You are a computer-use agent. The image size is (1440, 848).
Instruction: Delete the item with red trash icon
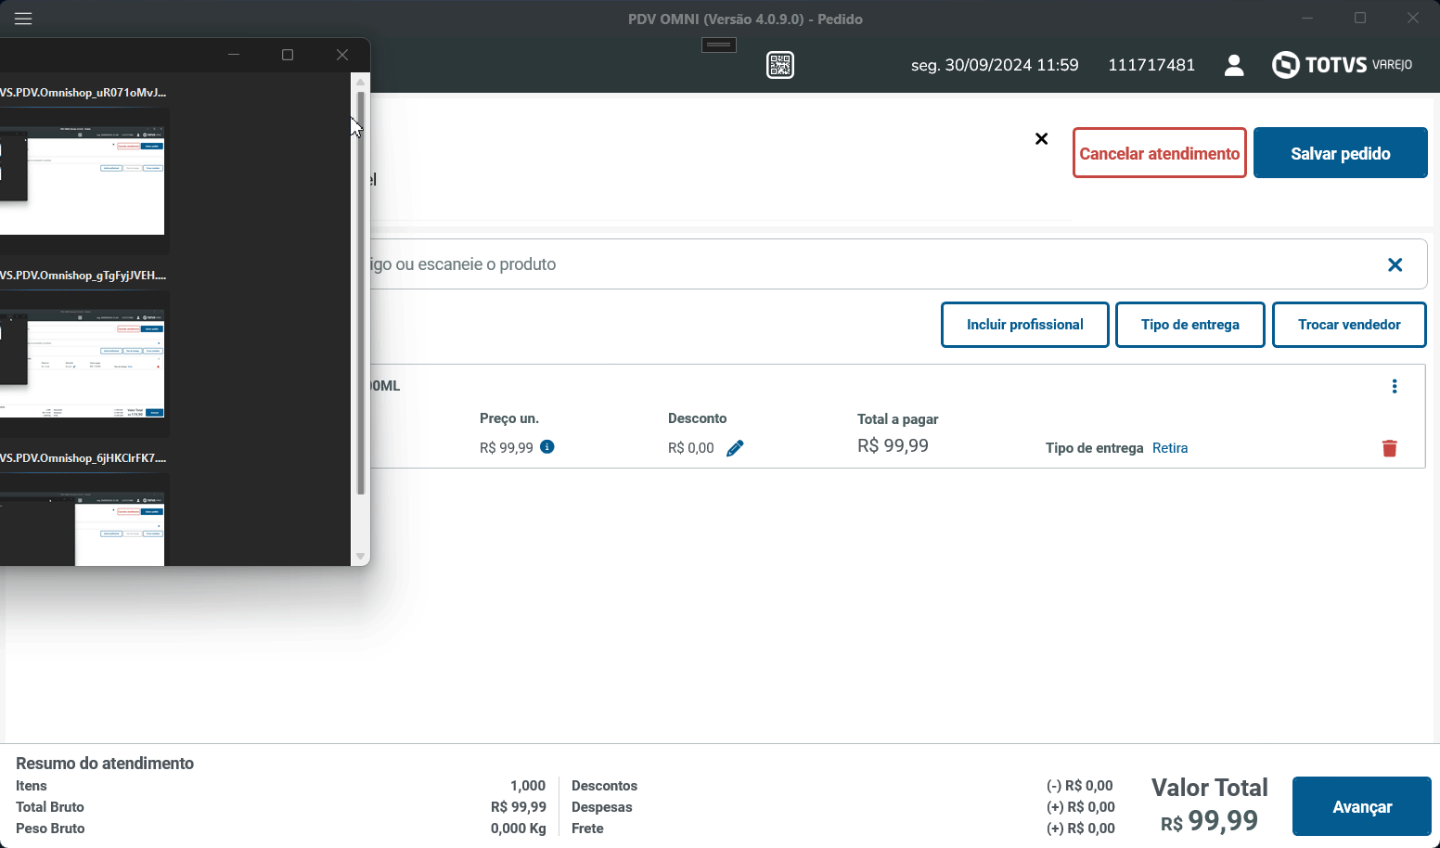[x=1390, y=449]
